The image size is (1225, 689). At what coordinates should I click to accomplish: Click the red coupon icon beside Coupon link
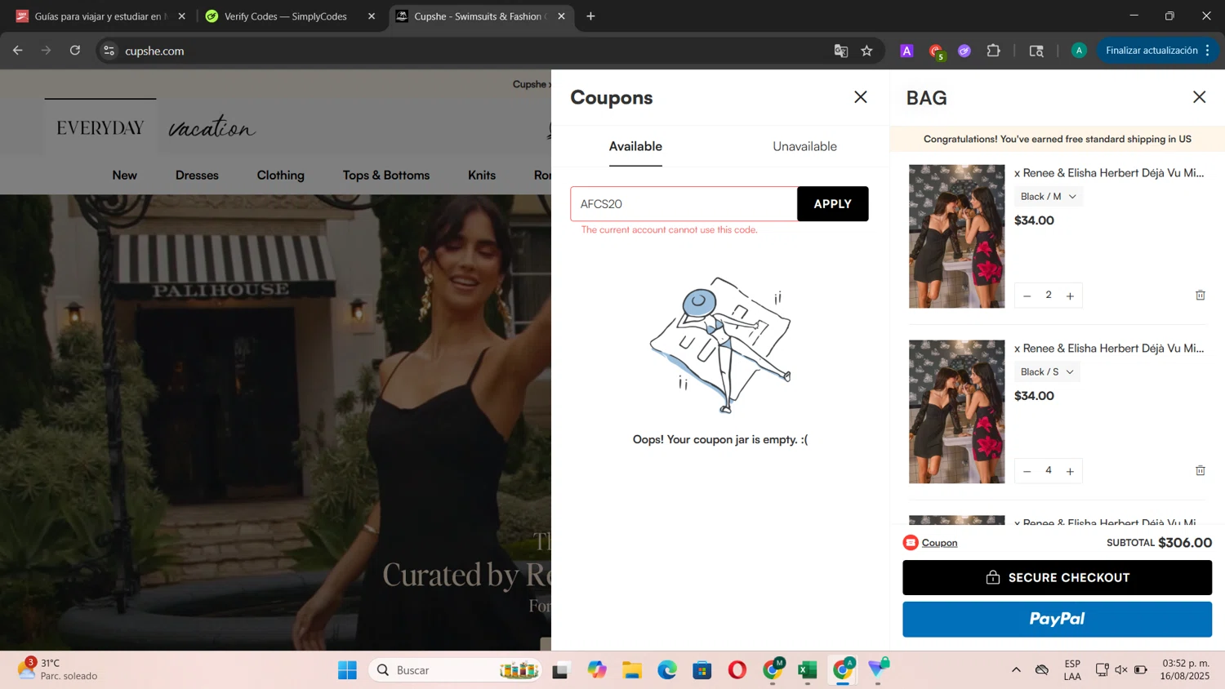(x=911, y=543)
